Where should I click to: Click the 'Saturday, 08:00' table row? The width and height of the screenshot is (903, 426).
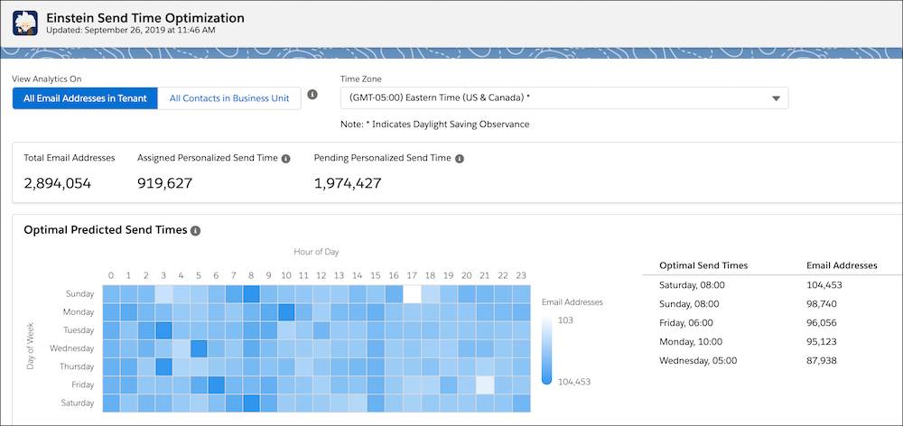(x=772, y=285)
